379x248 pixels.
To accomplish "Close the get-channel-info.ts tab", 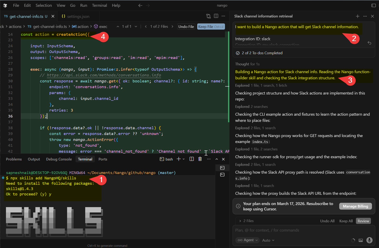I will tap(53, 16).
